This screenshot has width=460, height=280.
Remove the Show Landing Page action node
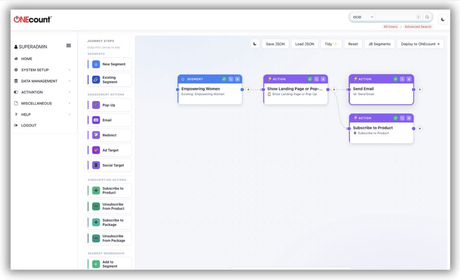323,79
